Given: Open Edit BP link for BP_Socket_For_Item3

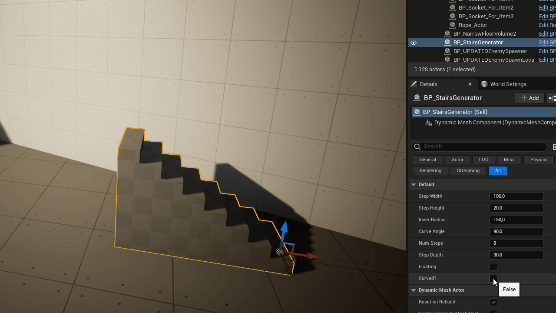Looking at the screenshot, I should coord(547,17).
